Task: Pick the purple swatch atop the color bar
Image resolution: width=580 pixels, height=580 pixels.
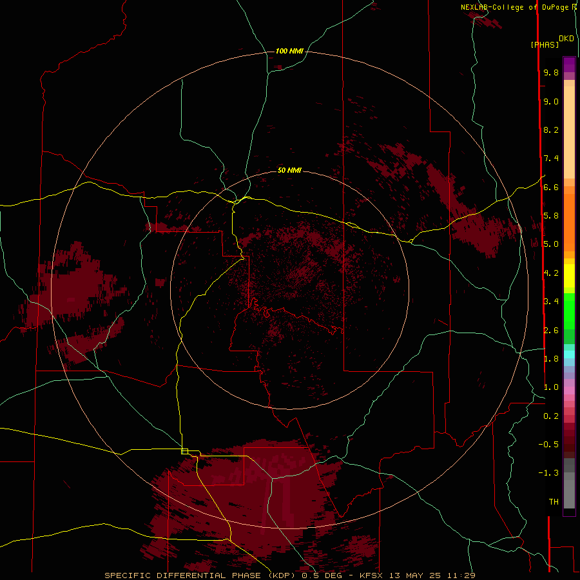Action: point(569,64)
